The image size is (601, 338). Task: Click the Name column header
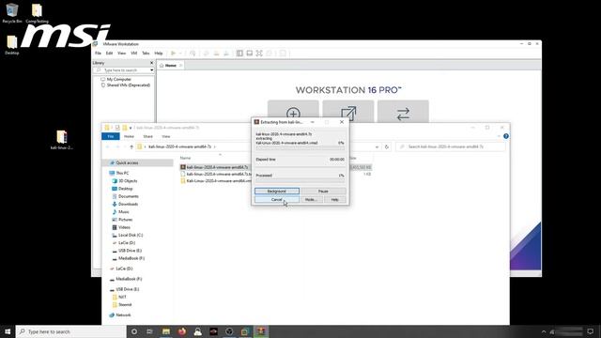coord(186,158)
